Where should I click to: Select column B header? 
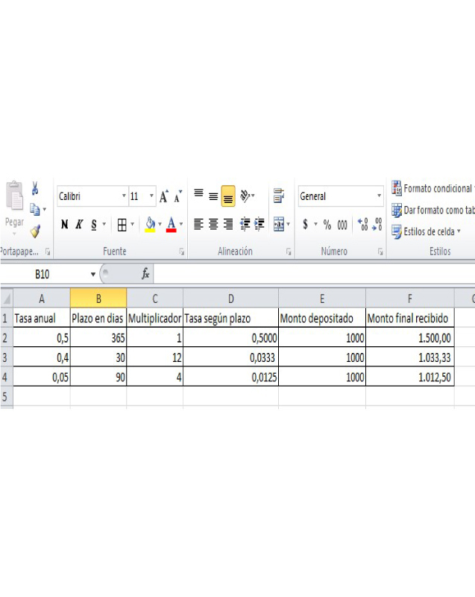click(98, 298)
